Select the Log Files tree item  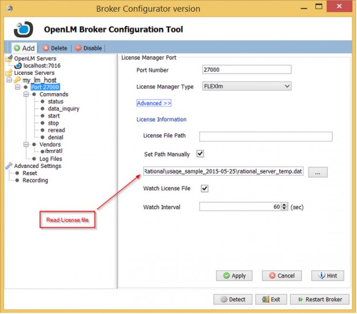click(x=51, y=159)
